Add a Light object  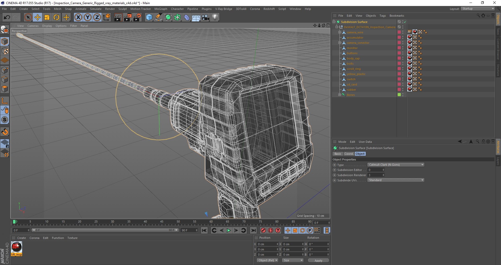click(x=215, y=17)
